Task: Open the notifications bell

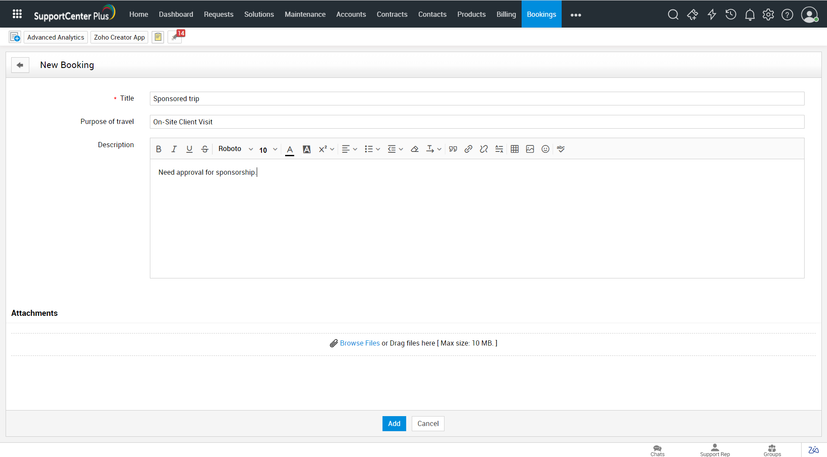Action: tap(749, 15)
